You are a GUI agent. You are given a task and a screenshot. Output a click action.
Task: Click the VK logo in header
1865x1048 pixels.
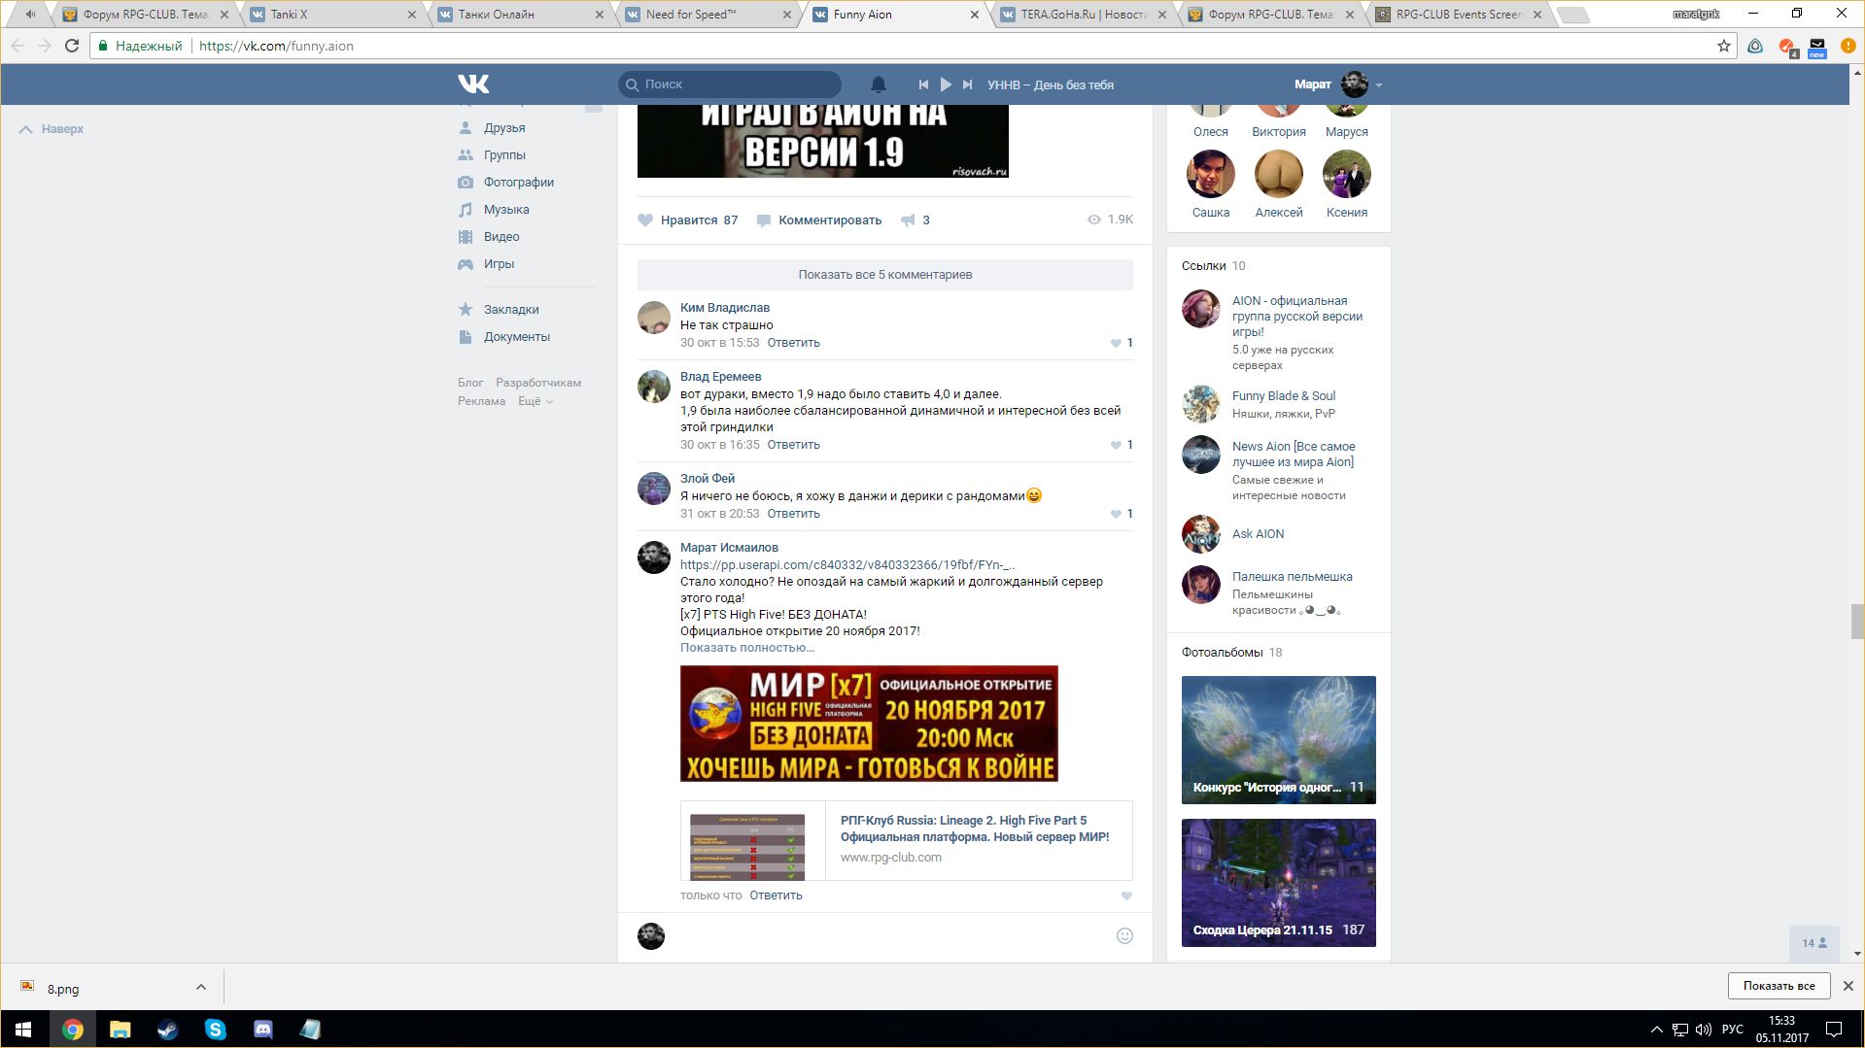point(473,85)
